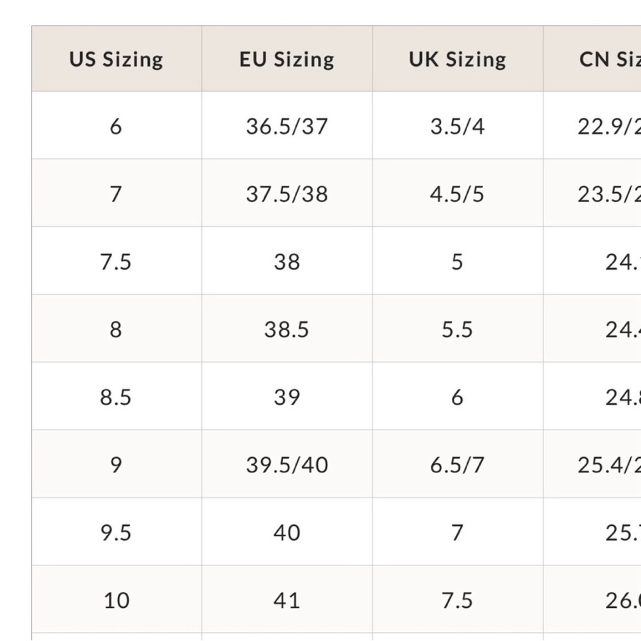Viewport: 641px width, 641px height.
Task: Select EU size 39.5/40 cell
Action: [x=287, y=465]
